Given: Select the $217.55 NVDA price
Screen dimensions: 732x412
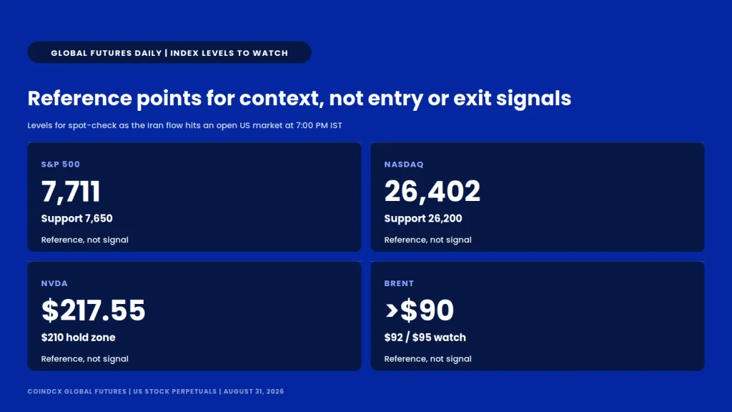Looking at the screenshot, I should (x=94, y=310).
